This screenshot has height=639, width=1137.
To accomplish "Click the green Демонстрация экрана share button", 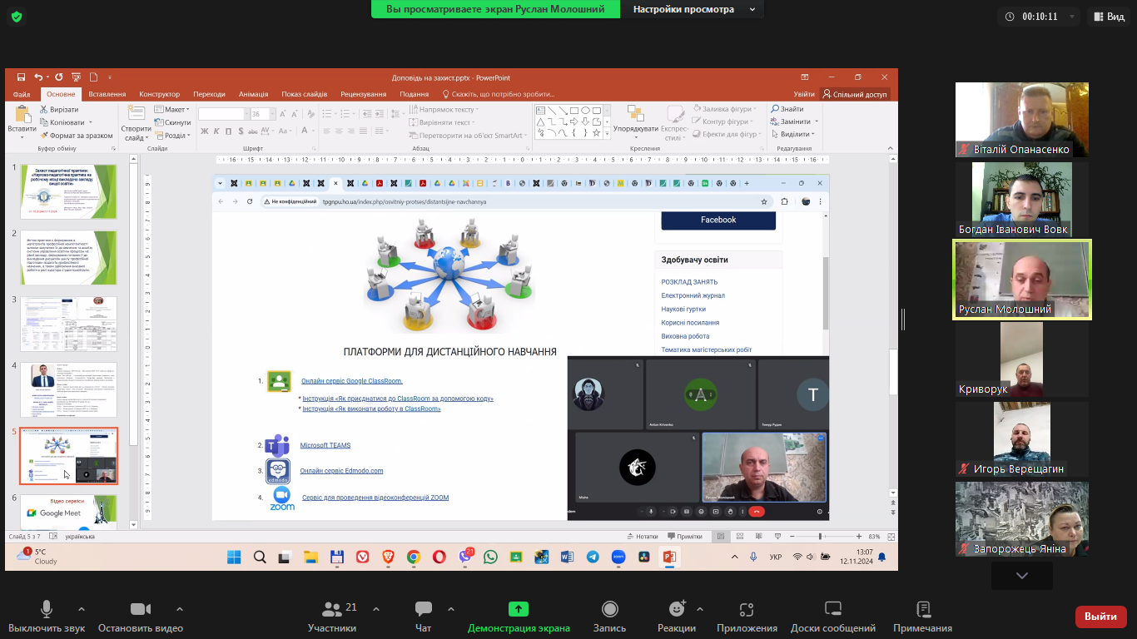I will [518, 616].
